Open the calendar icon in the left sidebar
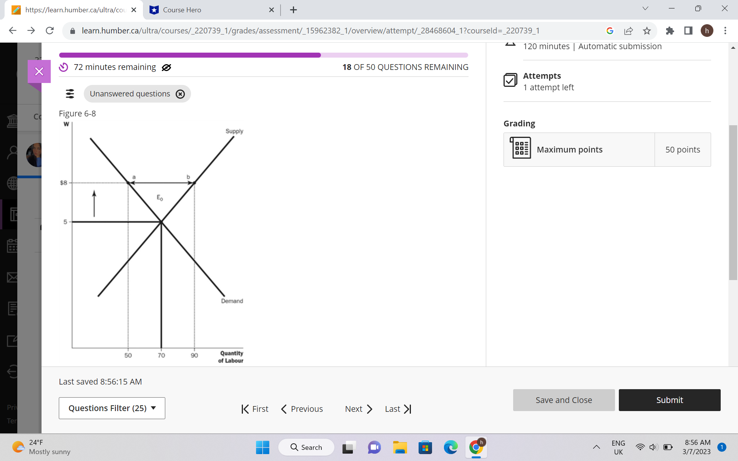Viewport: 738px width, 461px height. tap(13, 246)
